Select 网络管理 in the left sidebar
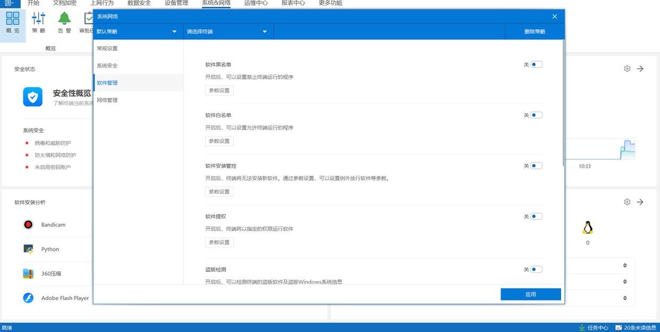Screen dimensions: 660x332 coord(107,100)
